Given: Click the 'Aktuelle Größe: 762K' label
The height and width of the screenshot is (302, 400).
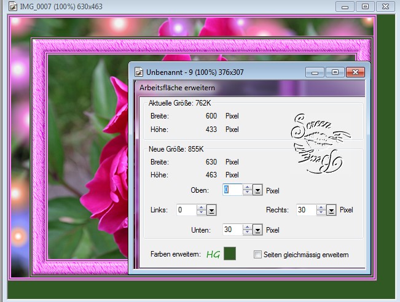Looking at the screenshot, I should (180, 103).
